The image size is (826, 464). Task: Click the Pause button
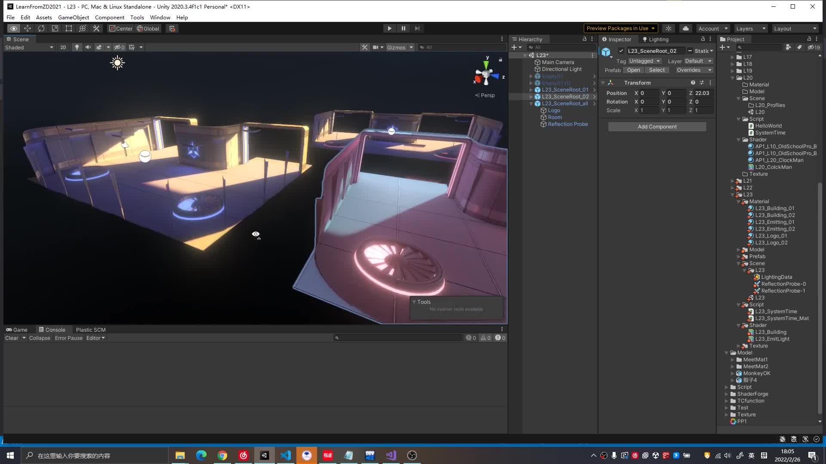pyautogui.click(x=403, y=28)
